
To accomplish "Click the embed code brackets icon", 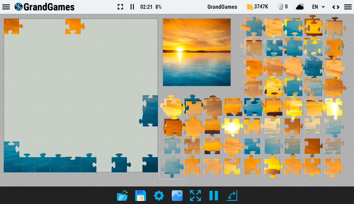I will pos(336,7).
